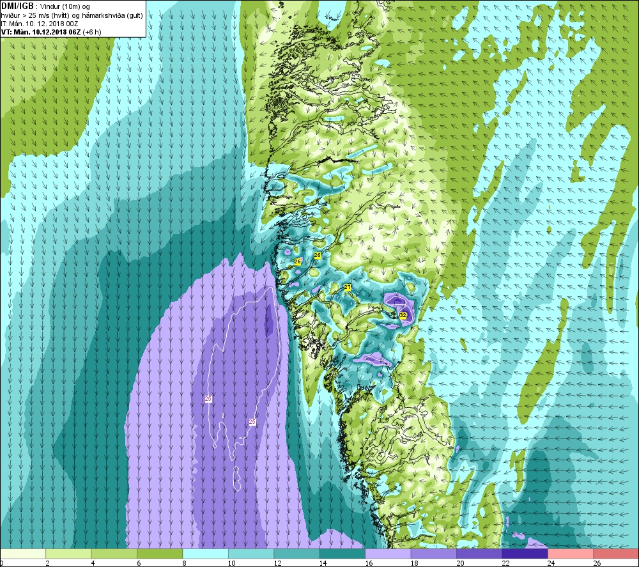639x567 pixels.
Task: Click the legend tick label "2"
Action: click(48, 563)
